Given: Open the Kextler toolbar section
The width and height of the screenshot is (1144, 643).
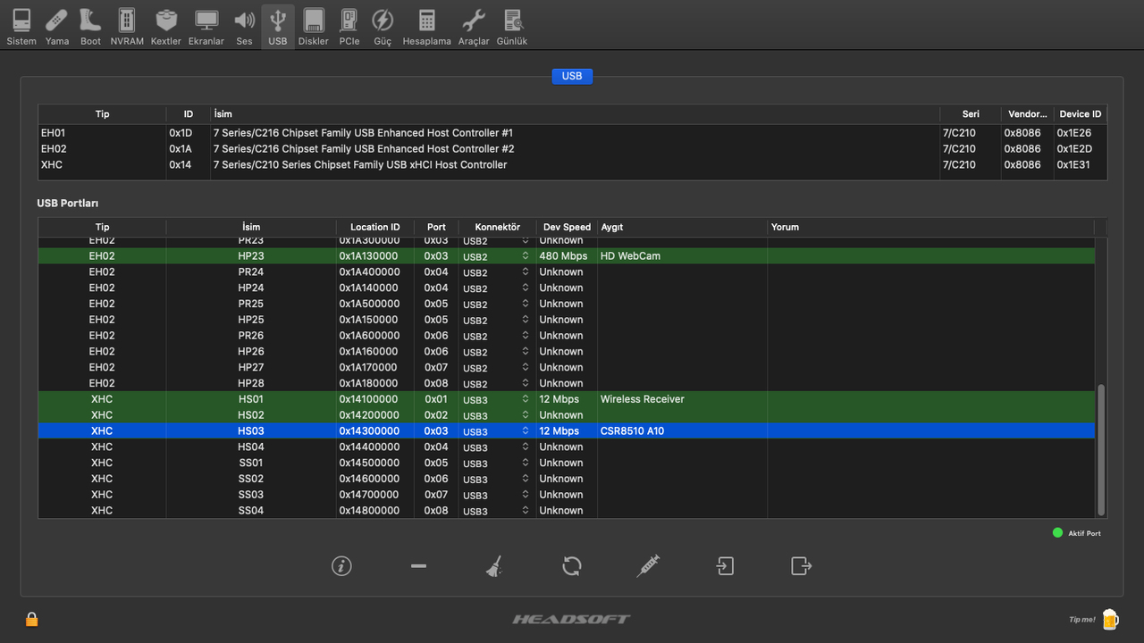Looking at the screenshot, I should click(x=165, y=27).
